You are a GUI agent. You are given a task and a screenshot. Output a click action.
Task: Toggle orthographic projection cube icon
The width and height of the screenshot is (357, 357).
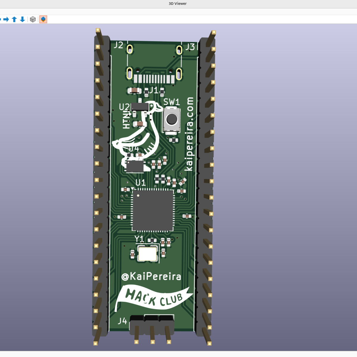point(33,19)
